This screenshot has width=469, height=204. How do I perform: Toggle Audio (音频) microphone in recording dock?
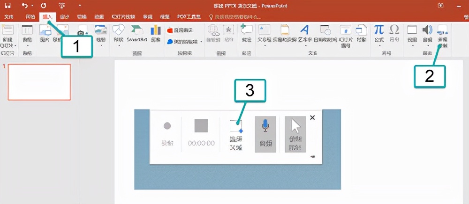265,134
